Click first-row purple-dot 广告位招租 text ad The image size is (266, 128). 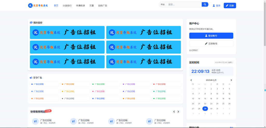pyautogui.click(x=136, y=84)
